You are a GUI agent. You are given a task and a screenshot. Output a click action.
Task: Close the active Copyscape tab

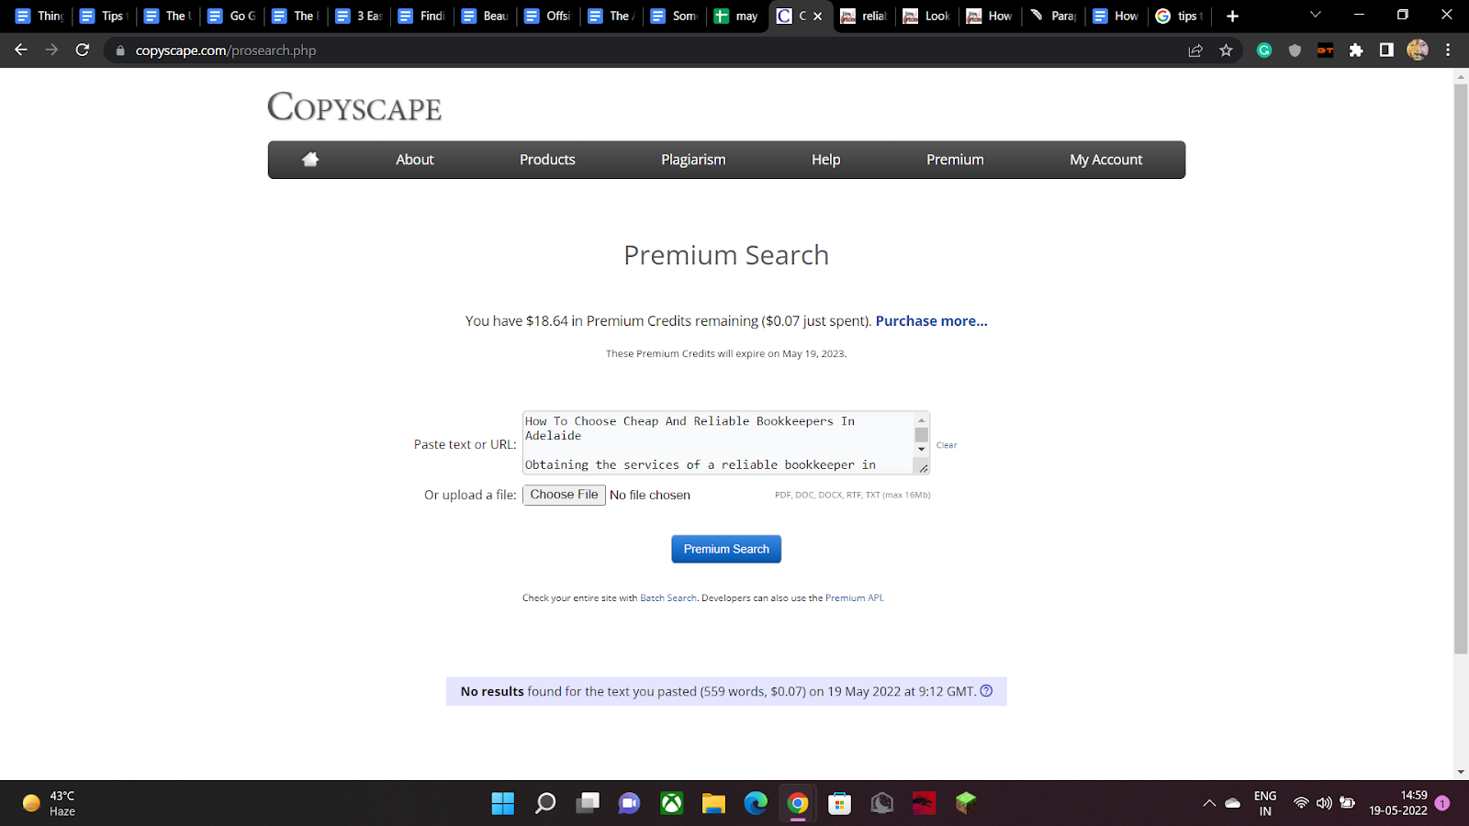click(817, 16)
